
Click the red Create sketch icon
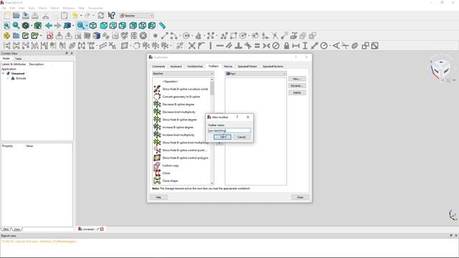49,36
